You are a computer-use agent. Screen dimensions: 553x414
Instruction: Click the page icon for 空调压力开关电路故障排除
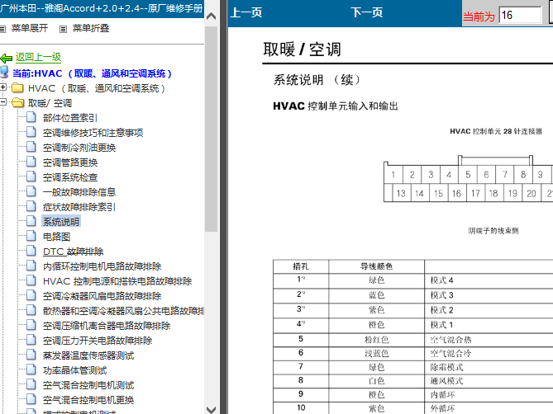tap(31, 340)
